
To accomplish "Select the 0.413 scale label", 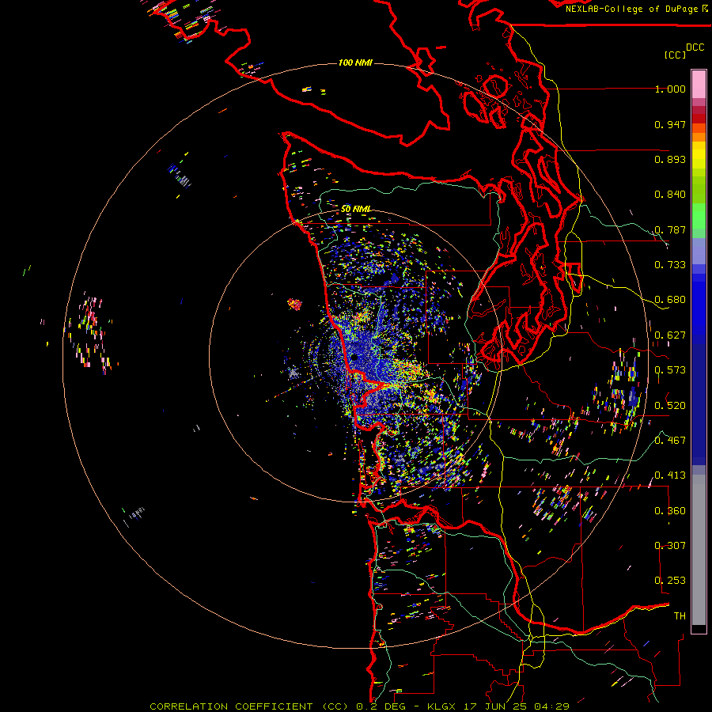I will point(670,475).
